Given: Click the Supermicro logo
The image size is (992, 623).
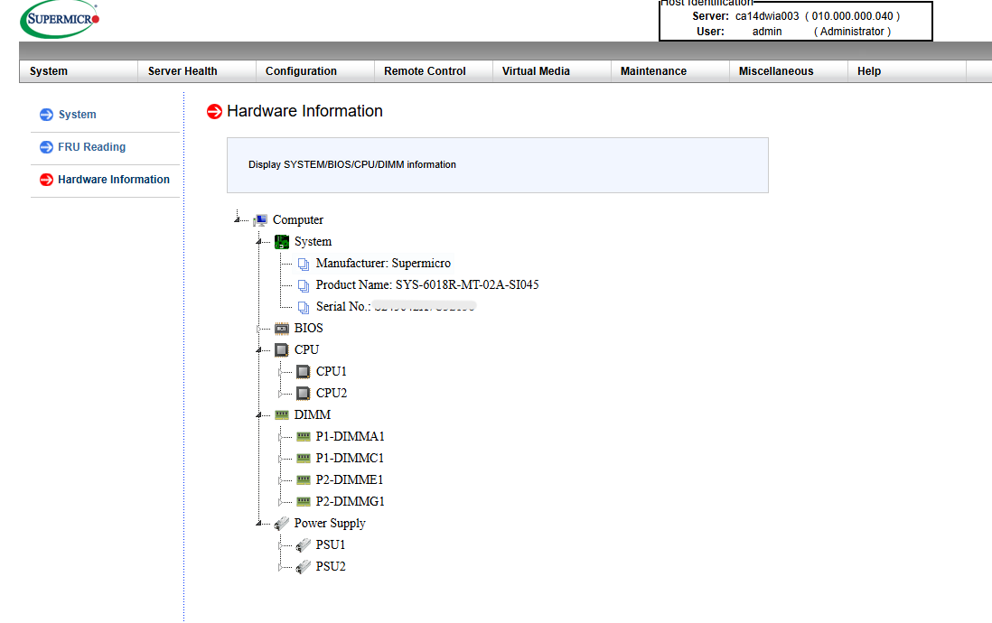Looking at the screenshot, I should tap(60, 19).
